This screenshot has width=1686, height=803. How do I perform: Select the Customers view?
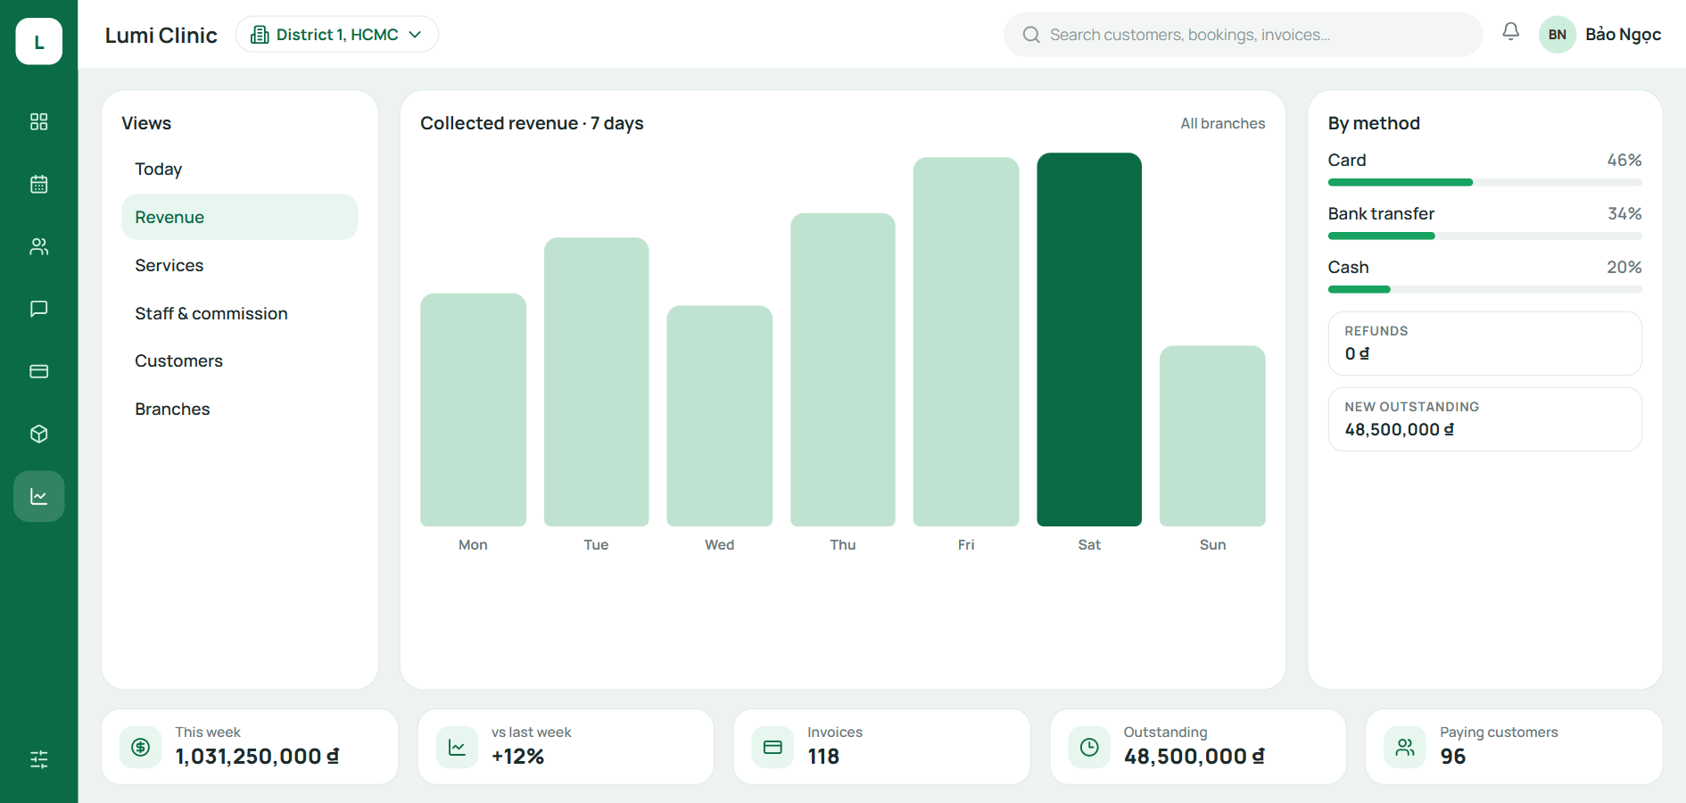pos(239,360)
